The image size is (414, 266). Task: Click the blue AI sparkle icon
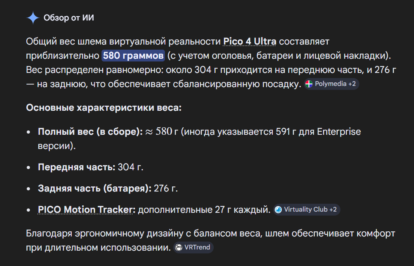point(33,18)
